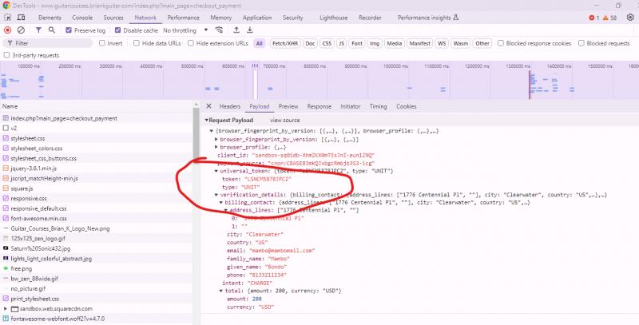
Task: Activate the inspect element picker icon
Action: tap(7, 18)
